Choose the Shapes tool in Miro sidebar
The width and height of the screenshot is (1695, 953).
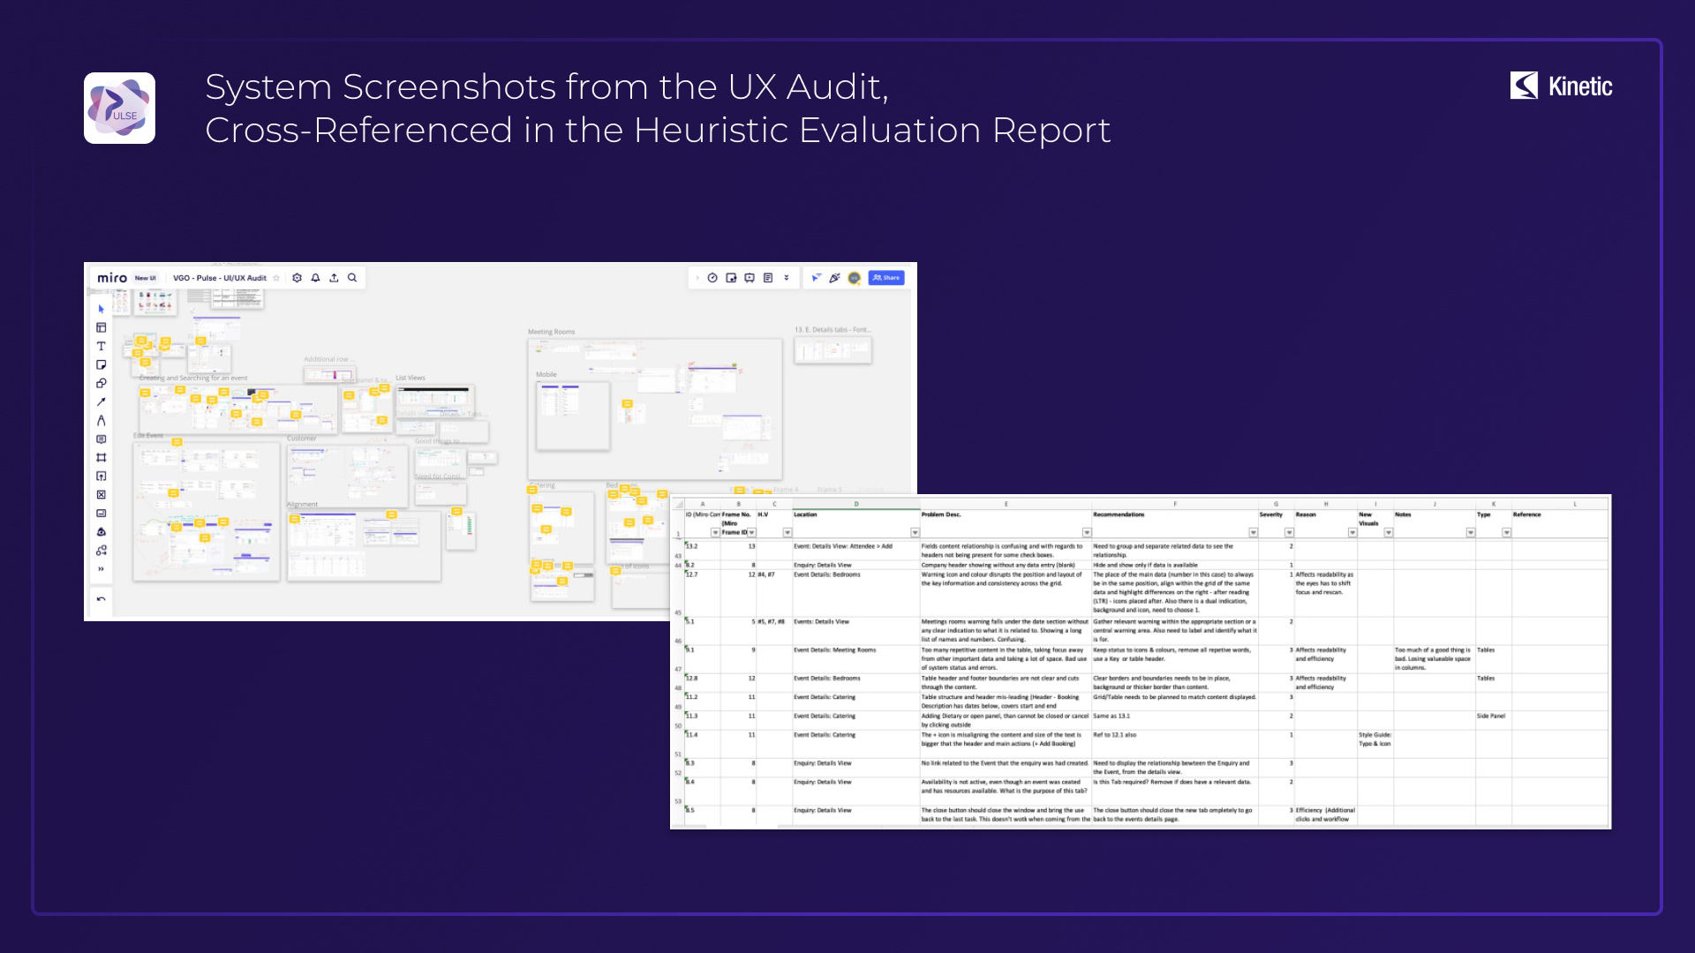102,383
